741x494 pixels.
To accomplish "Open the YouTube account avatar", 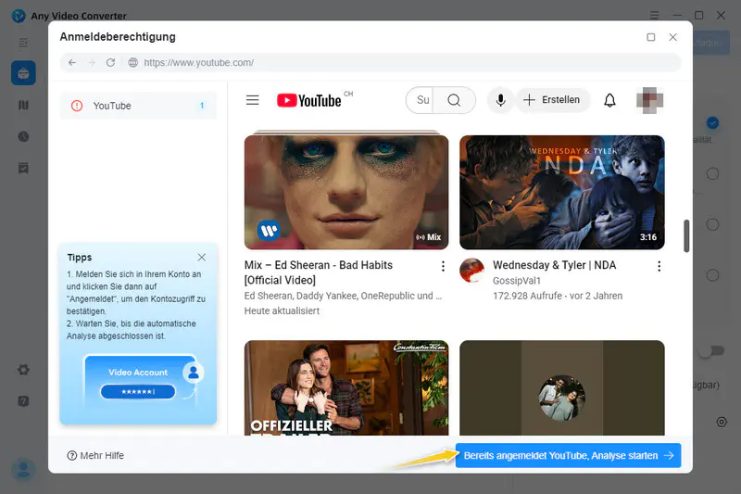I will (x=650, y=100).
